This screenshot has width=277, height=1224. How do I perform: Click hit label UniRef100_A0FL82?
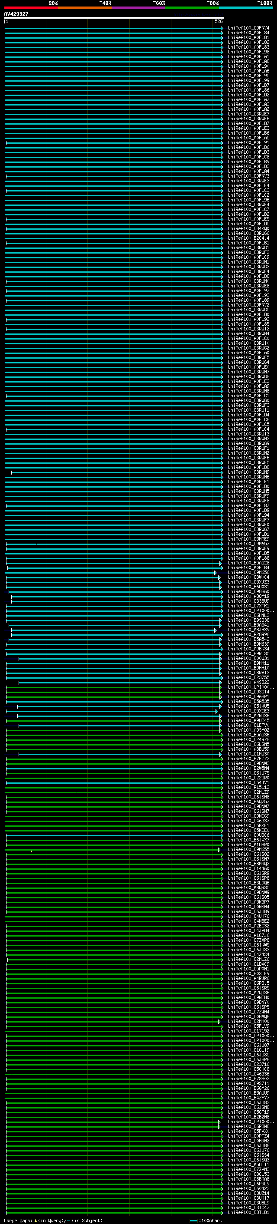pos(248,42)
